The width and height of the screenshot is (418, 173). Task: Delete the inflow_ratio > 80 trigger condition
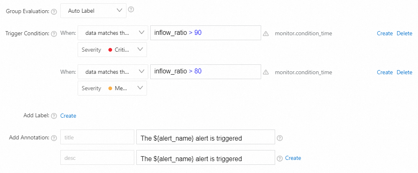(x=404, y=72)
